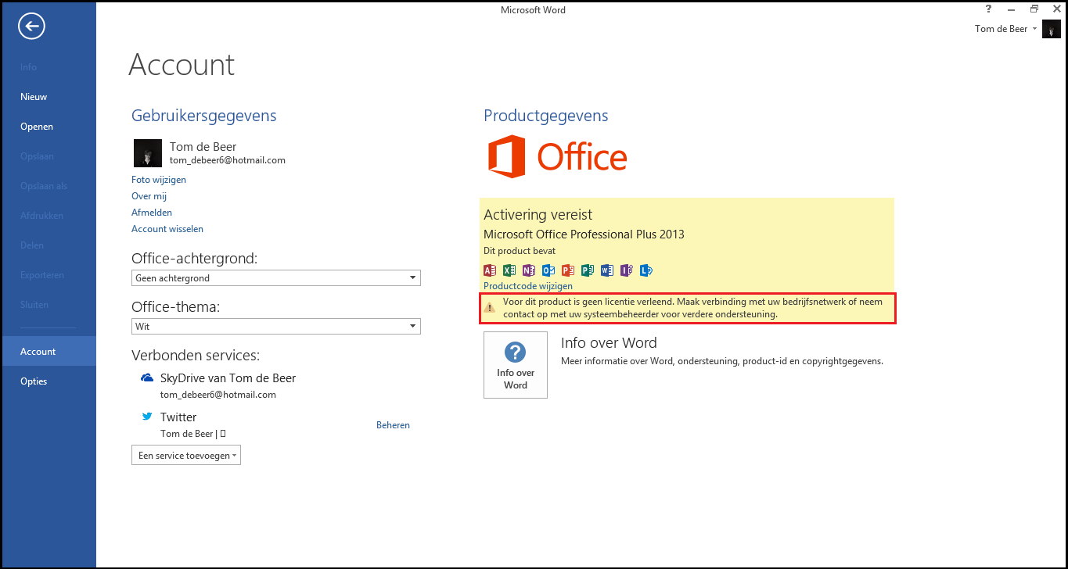Go back using the circled arrow

[32, 27]
